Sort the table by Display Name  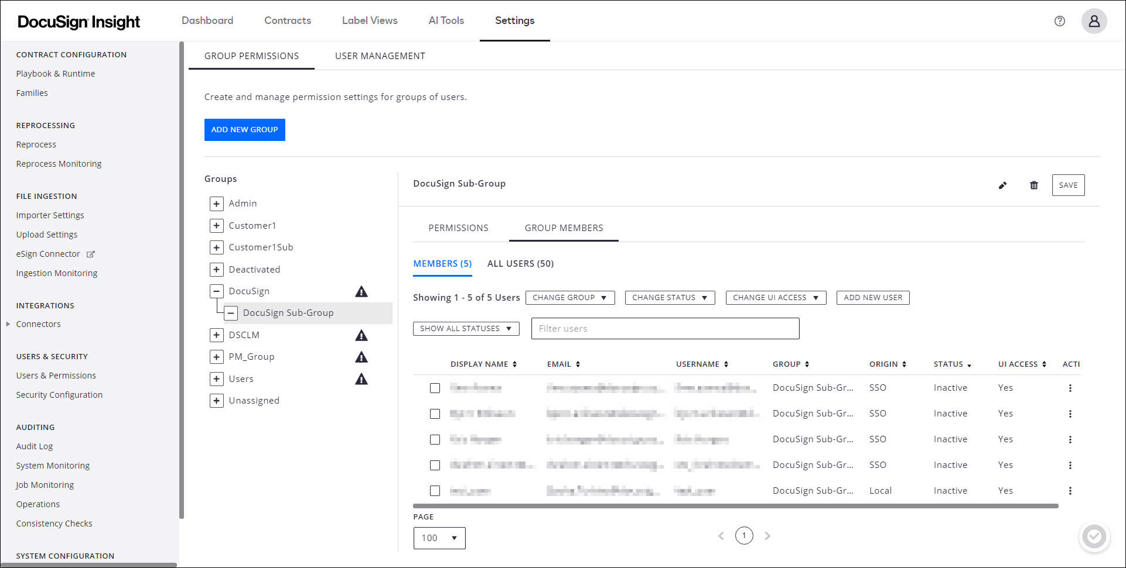(x=514, y=364)
